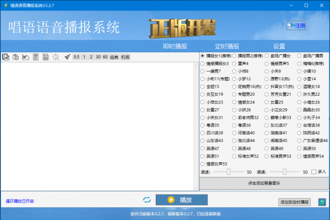Select the 小丸子34 voice
Viewport: 330px width, 220px height.
(x=309, y=118)
